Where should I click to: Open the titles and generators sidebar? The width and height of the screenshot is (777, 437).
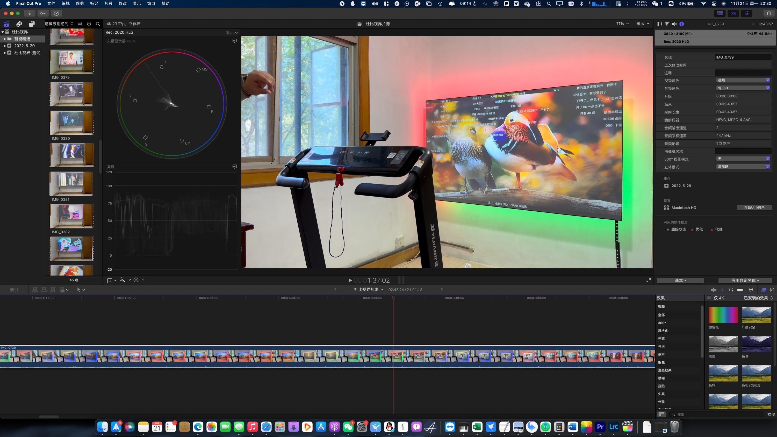click(x=32, y=24)
